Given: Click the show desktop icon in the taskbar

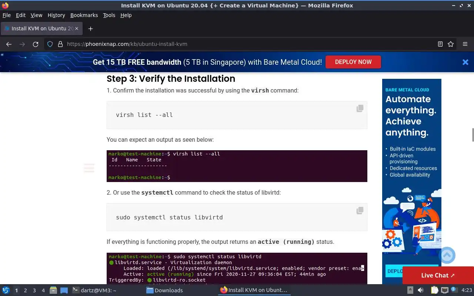Looking at the screenshot, I should [x=64, y=290].
